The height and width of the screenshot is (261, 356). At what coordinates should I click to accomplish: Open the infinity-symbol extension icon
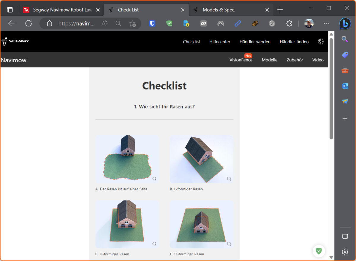203,23
